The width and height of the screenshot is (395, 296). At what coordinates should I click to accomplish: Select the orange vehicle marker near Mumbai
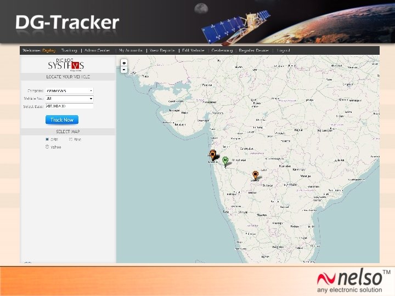click(213, 155)
